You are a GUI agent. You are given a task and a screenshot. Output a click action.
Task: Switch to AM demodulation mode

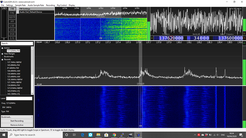pyautogui.click(x=12, y=21)
